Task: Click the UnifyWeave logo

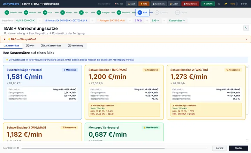Action: 11,4
